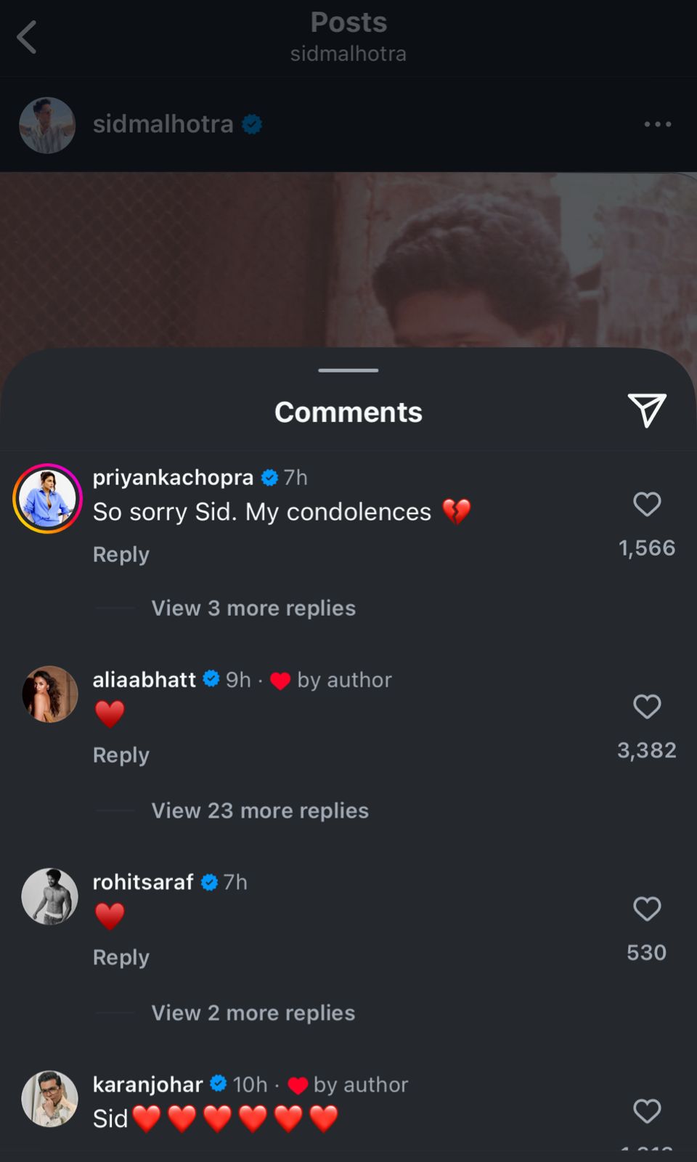Like priyankachopra's condolences comment
Viewport: 697px width, 1162px height.
646,504
